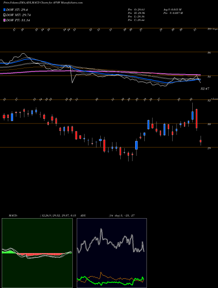The width and height of the screenshot is (218, 288).
Task: Select the 'DOW ST: 29.4' legend label
Action: tap(17, 10)
